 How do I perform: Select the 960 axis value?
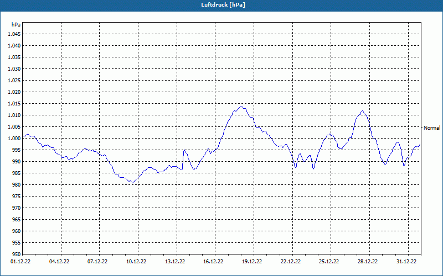(x=17, y=231)
